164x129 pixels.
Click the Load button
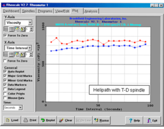[x=12, y=120]
